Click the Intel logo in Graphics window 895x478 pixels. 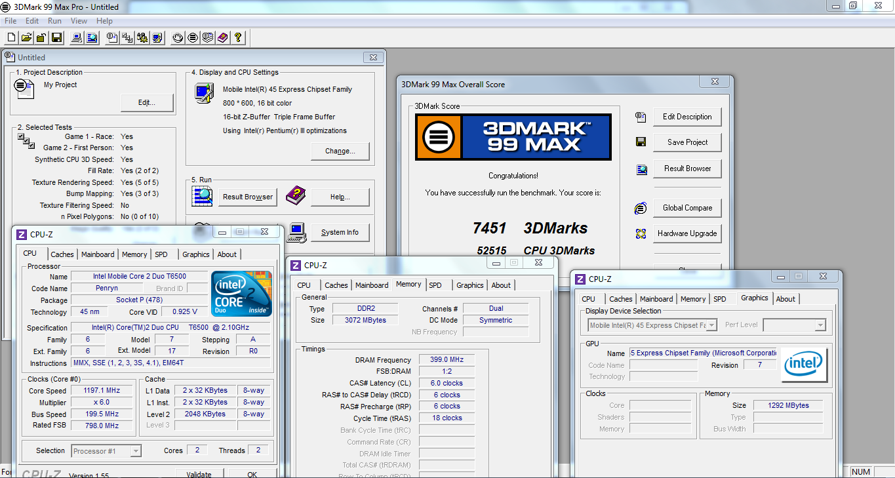click(x=804, y=365)
